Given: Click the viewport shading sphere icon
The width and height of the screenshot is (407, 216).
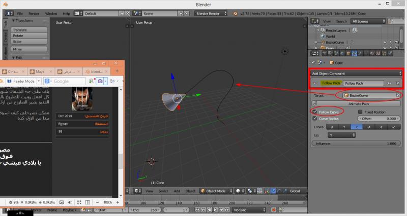Looking at the screenshot, I should 238,191.
